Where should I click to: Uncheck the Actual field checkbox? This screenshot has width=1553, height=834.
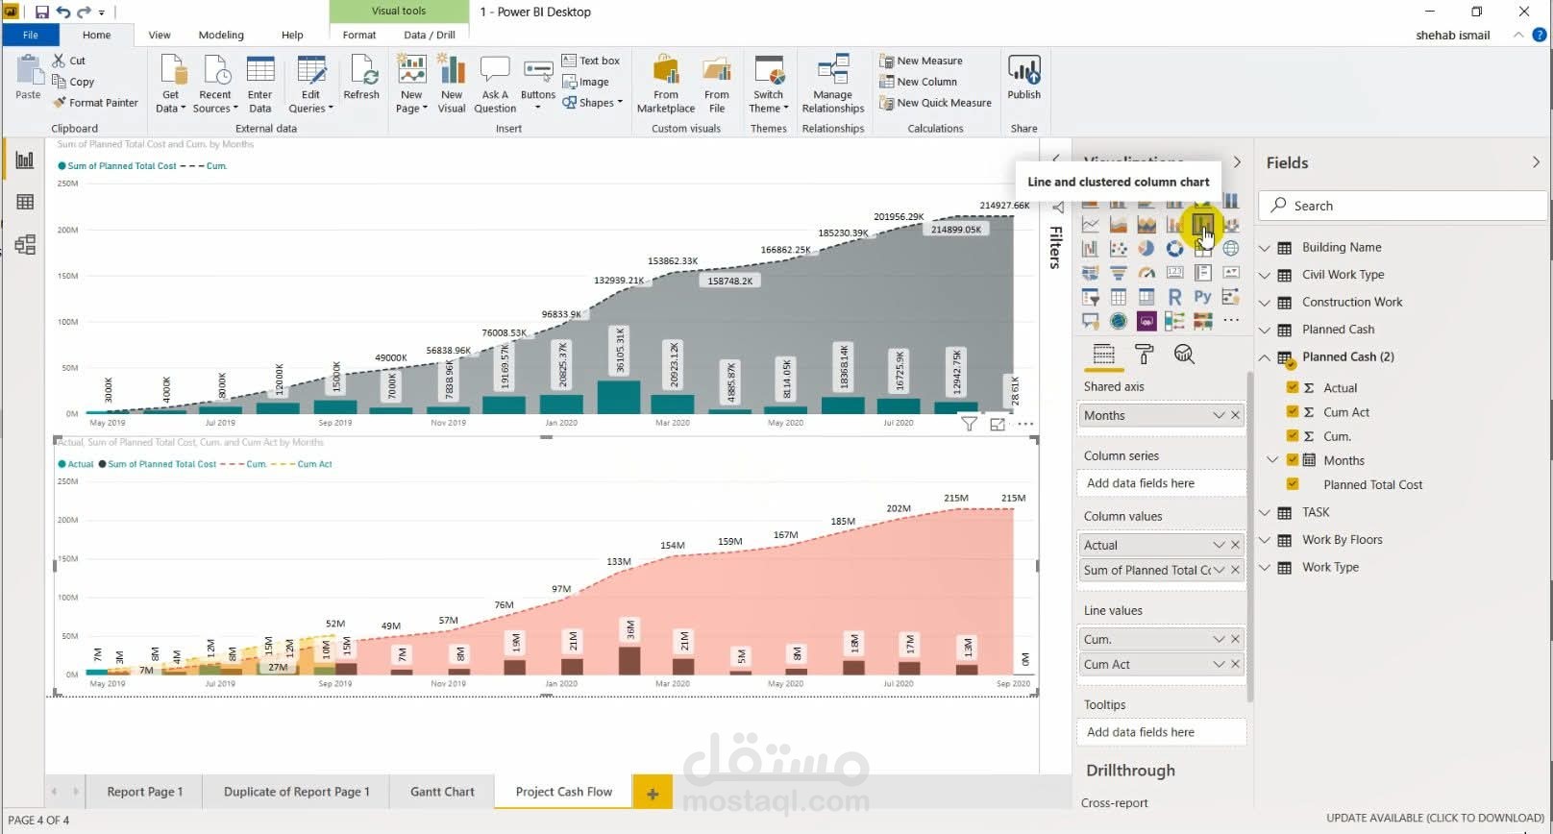click(1293, 387)
